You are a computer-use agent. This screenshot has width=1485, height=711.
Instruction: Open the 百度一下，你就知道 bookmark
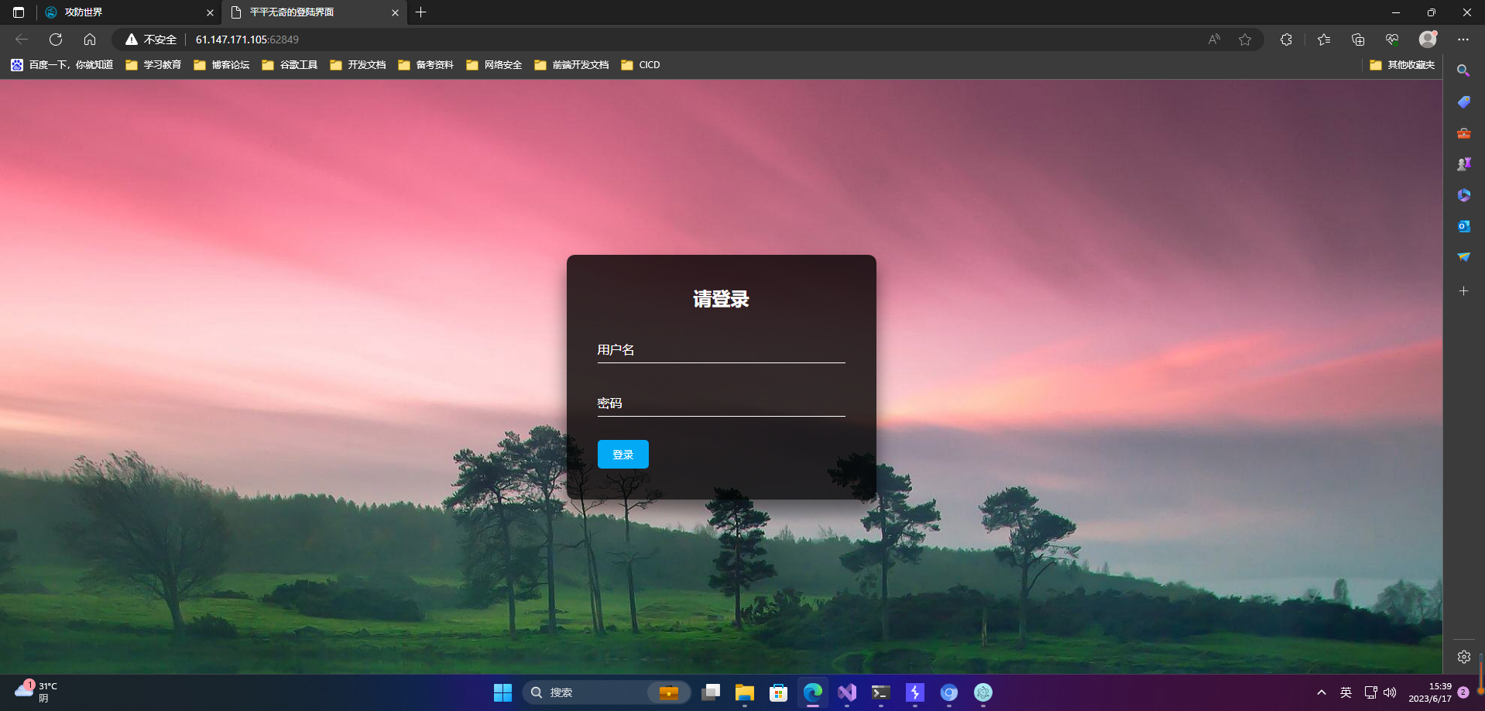(x=62, y=65)
